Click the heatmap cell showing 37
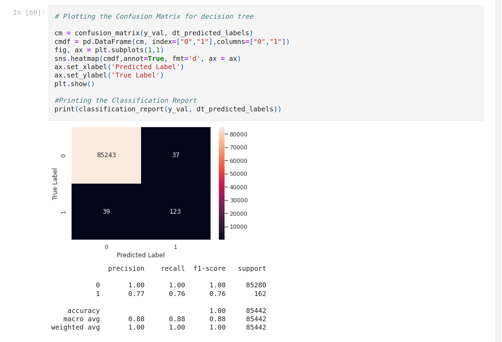Screen dimensions: 502x342 176,155
